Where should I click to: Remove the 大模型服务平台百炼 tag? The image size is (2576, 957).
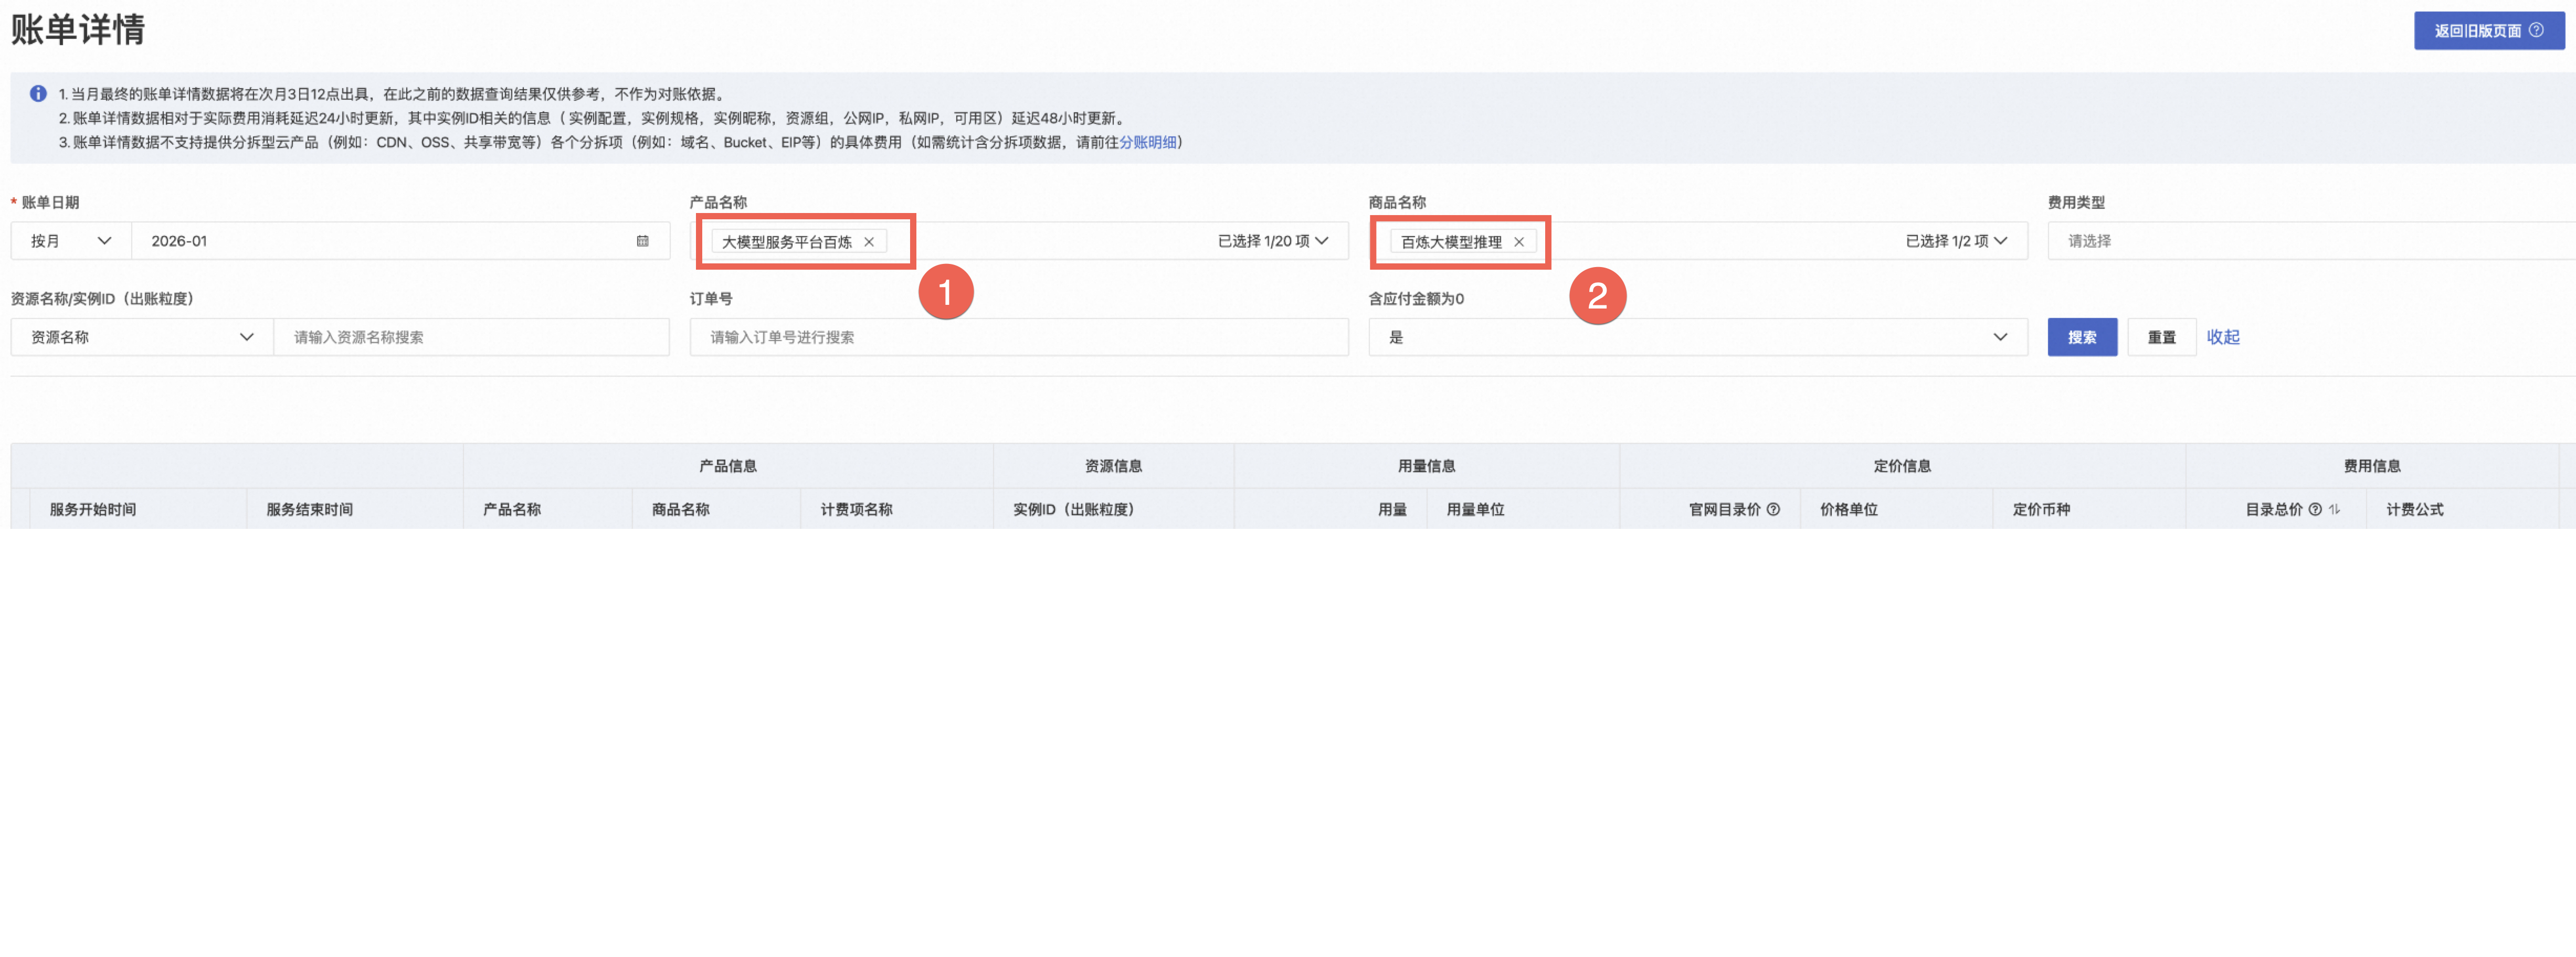869,242
